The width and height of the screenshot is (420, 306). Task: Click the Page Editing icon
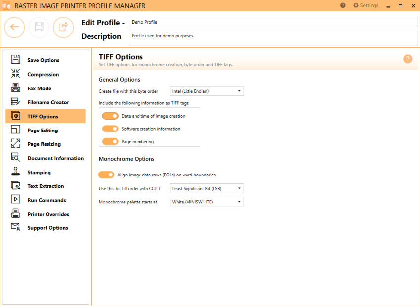15,130
